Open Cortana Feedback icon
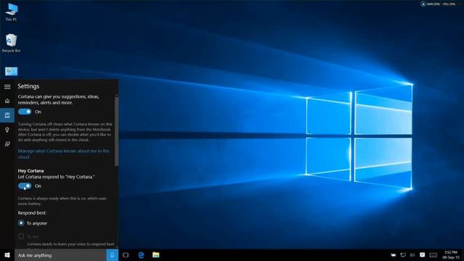This screenshot has height=261, width=464. [7, 144]
